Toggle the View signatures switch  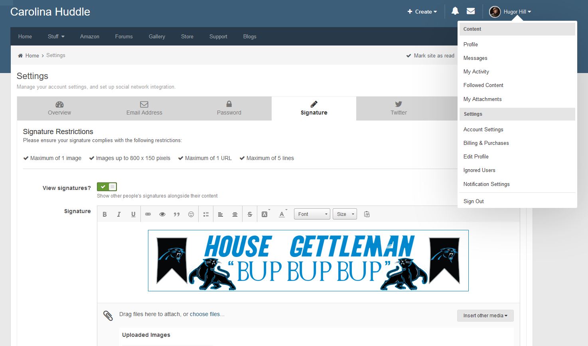coord(107,187)
